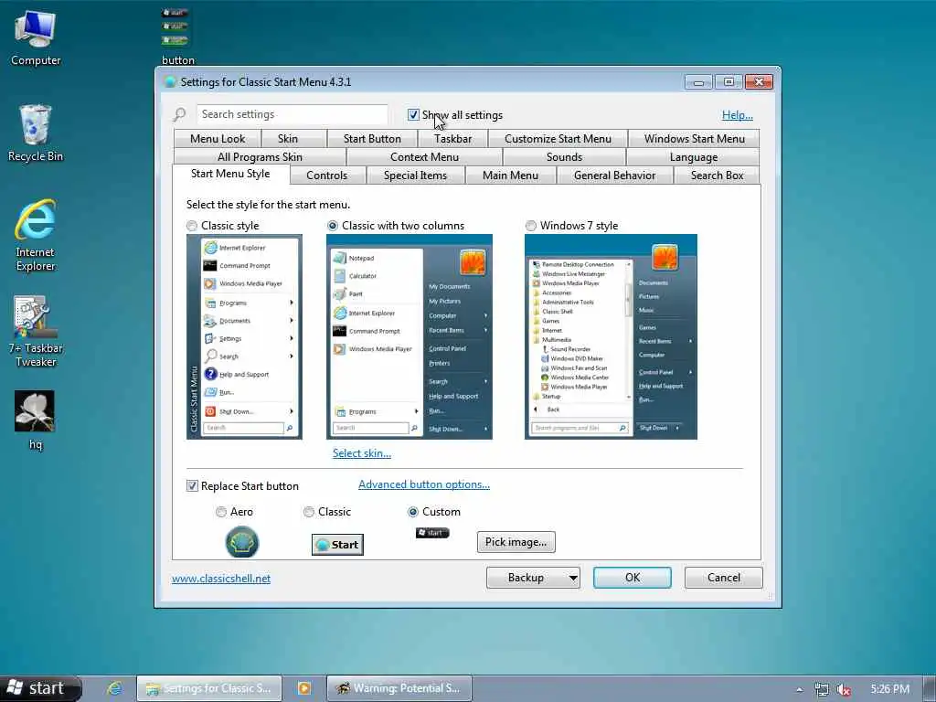The height and width of the screenshot is (702, 936).
Task: Select the 7+ Taskbar Tweaker desktop icon
Action: [36, 331]
